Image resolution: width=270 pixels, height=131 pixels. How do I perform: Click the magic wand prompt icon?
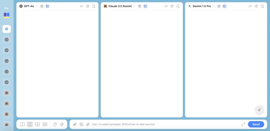(75, 124)
